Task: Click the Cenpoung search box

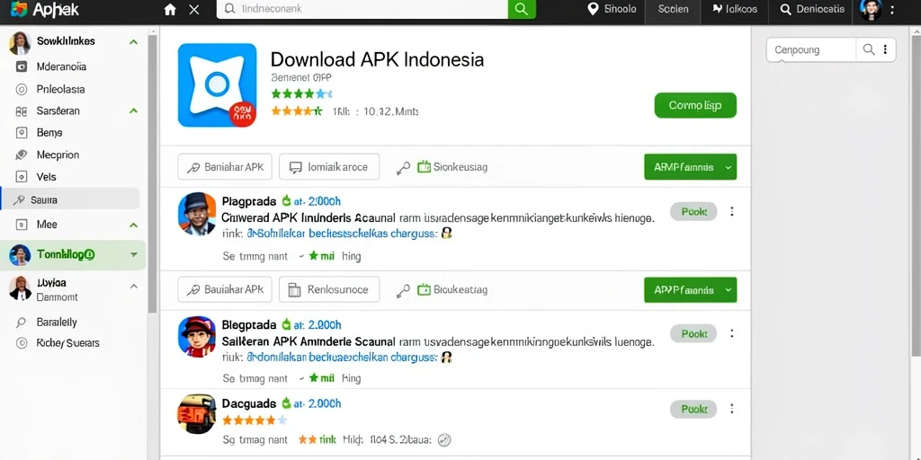Action: click(810, 50)
